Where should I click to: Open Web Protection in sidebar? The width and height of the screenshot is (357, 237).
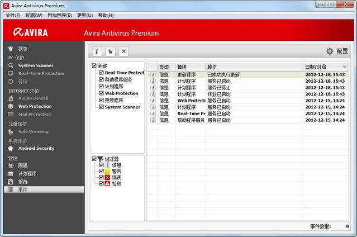click(x=35, y=106)
